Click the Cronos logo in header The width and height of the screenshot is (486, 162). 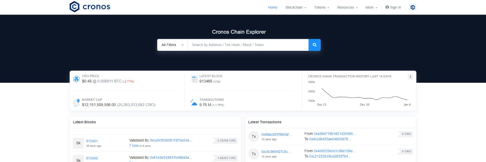(x=90, y=6)
